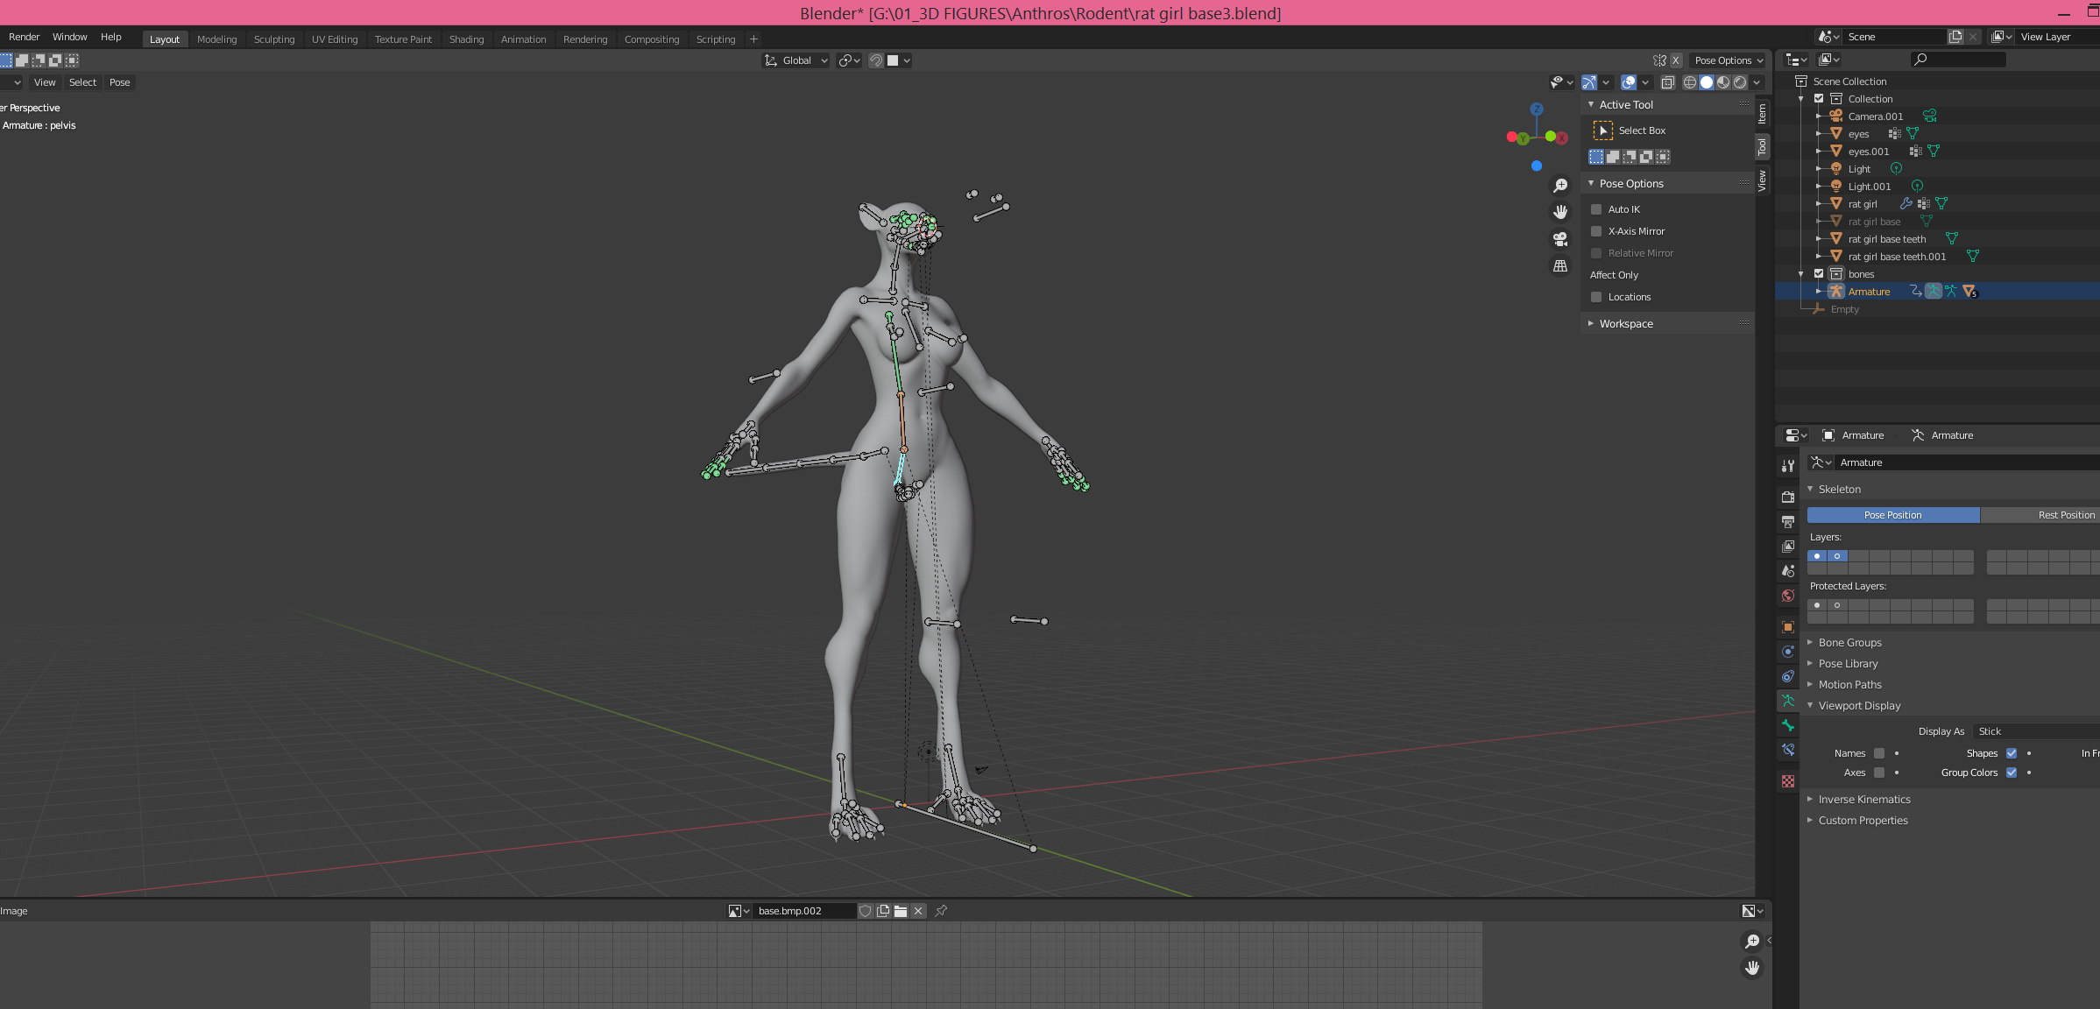Open the Display As Stick dropdown
The width and height of the screenshot is (2100, 1009).
(2034, 731)
